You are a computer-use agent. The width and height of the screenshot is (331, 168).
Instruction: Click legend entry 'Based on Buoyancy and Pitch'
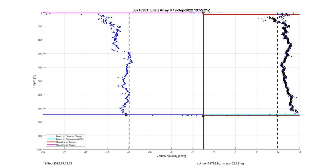click(x=70, y=139)
